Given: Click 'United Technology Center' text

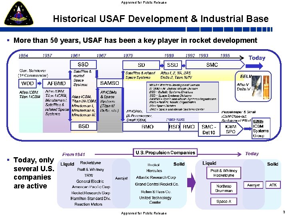Looking at the screenshot, I should click(155, 200).
